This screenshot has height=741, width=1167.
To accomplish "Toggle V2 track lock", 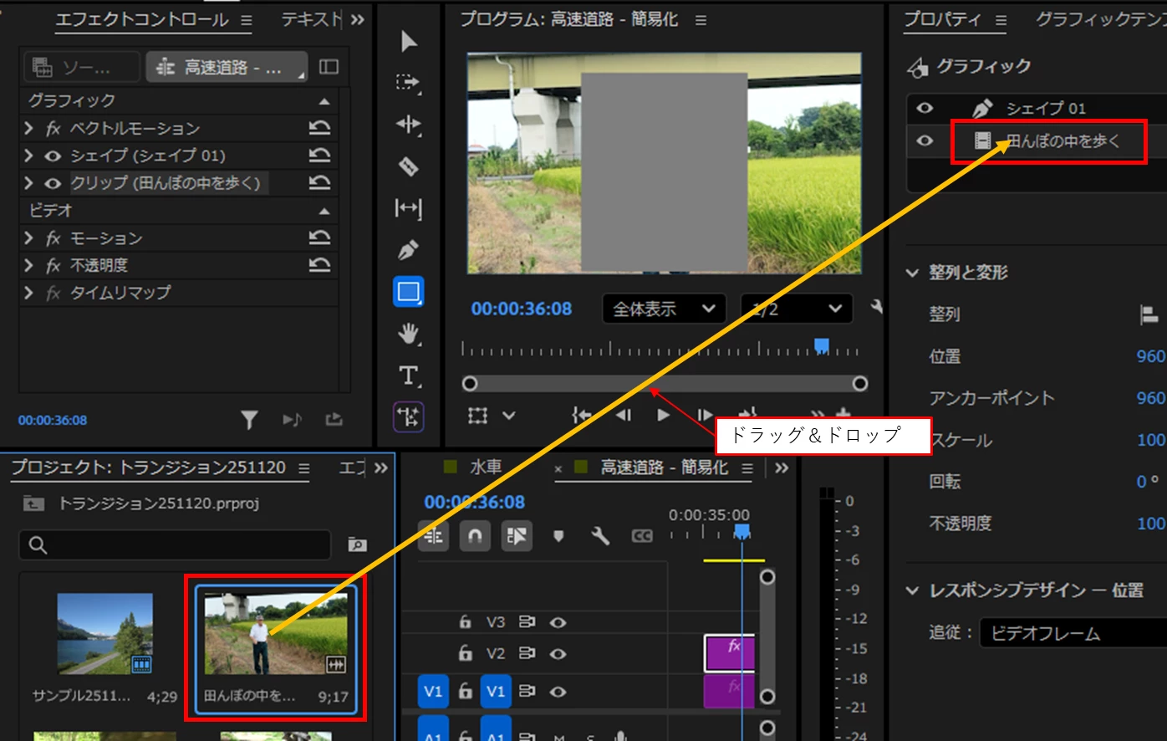I will click(466, 653).
